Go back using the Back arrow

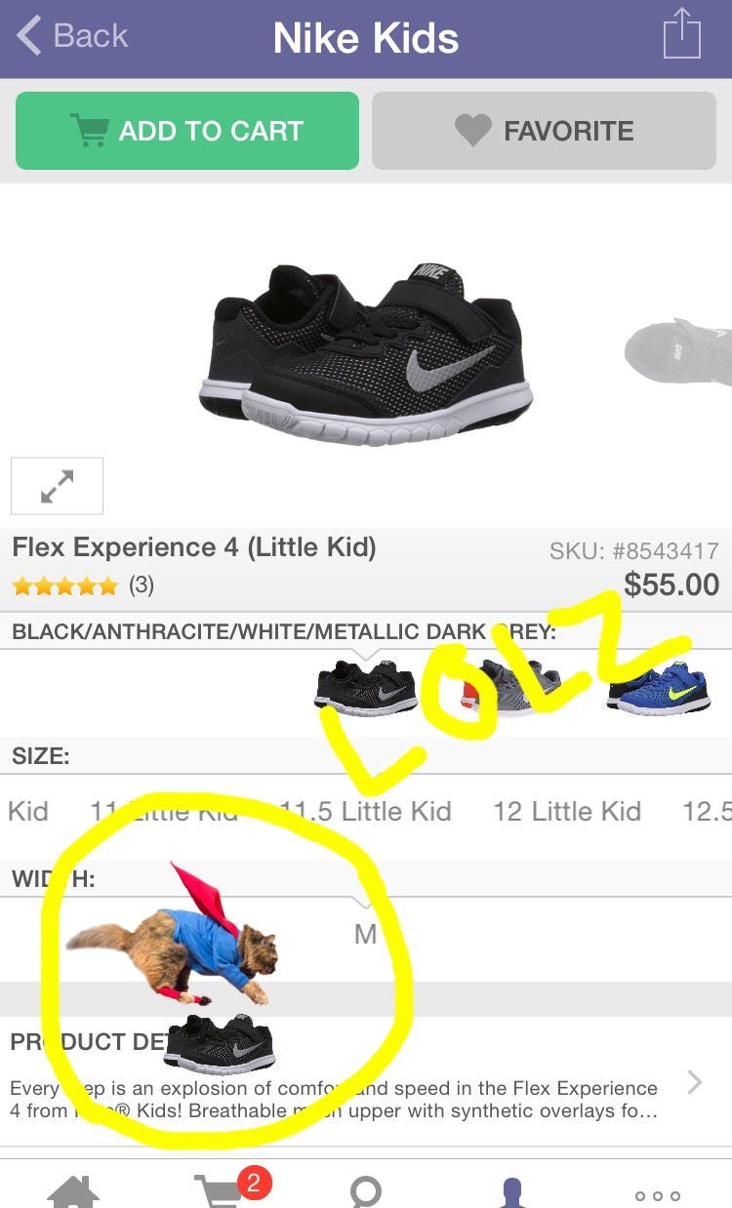pyautogui.click(x=72, y=36)
